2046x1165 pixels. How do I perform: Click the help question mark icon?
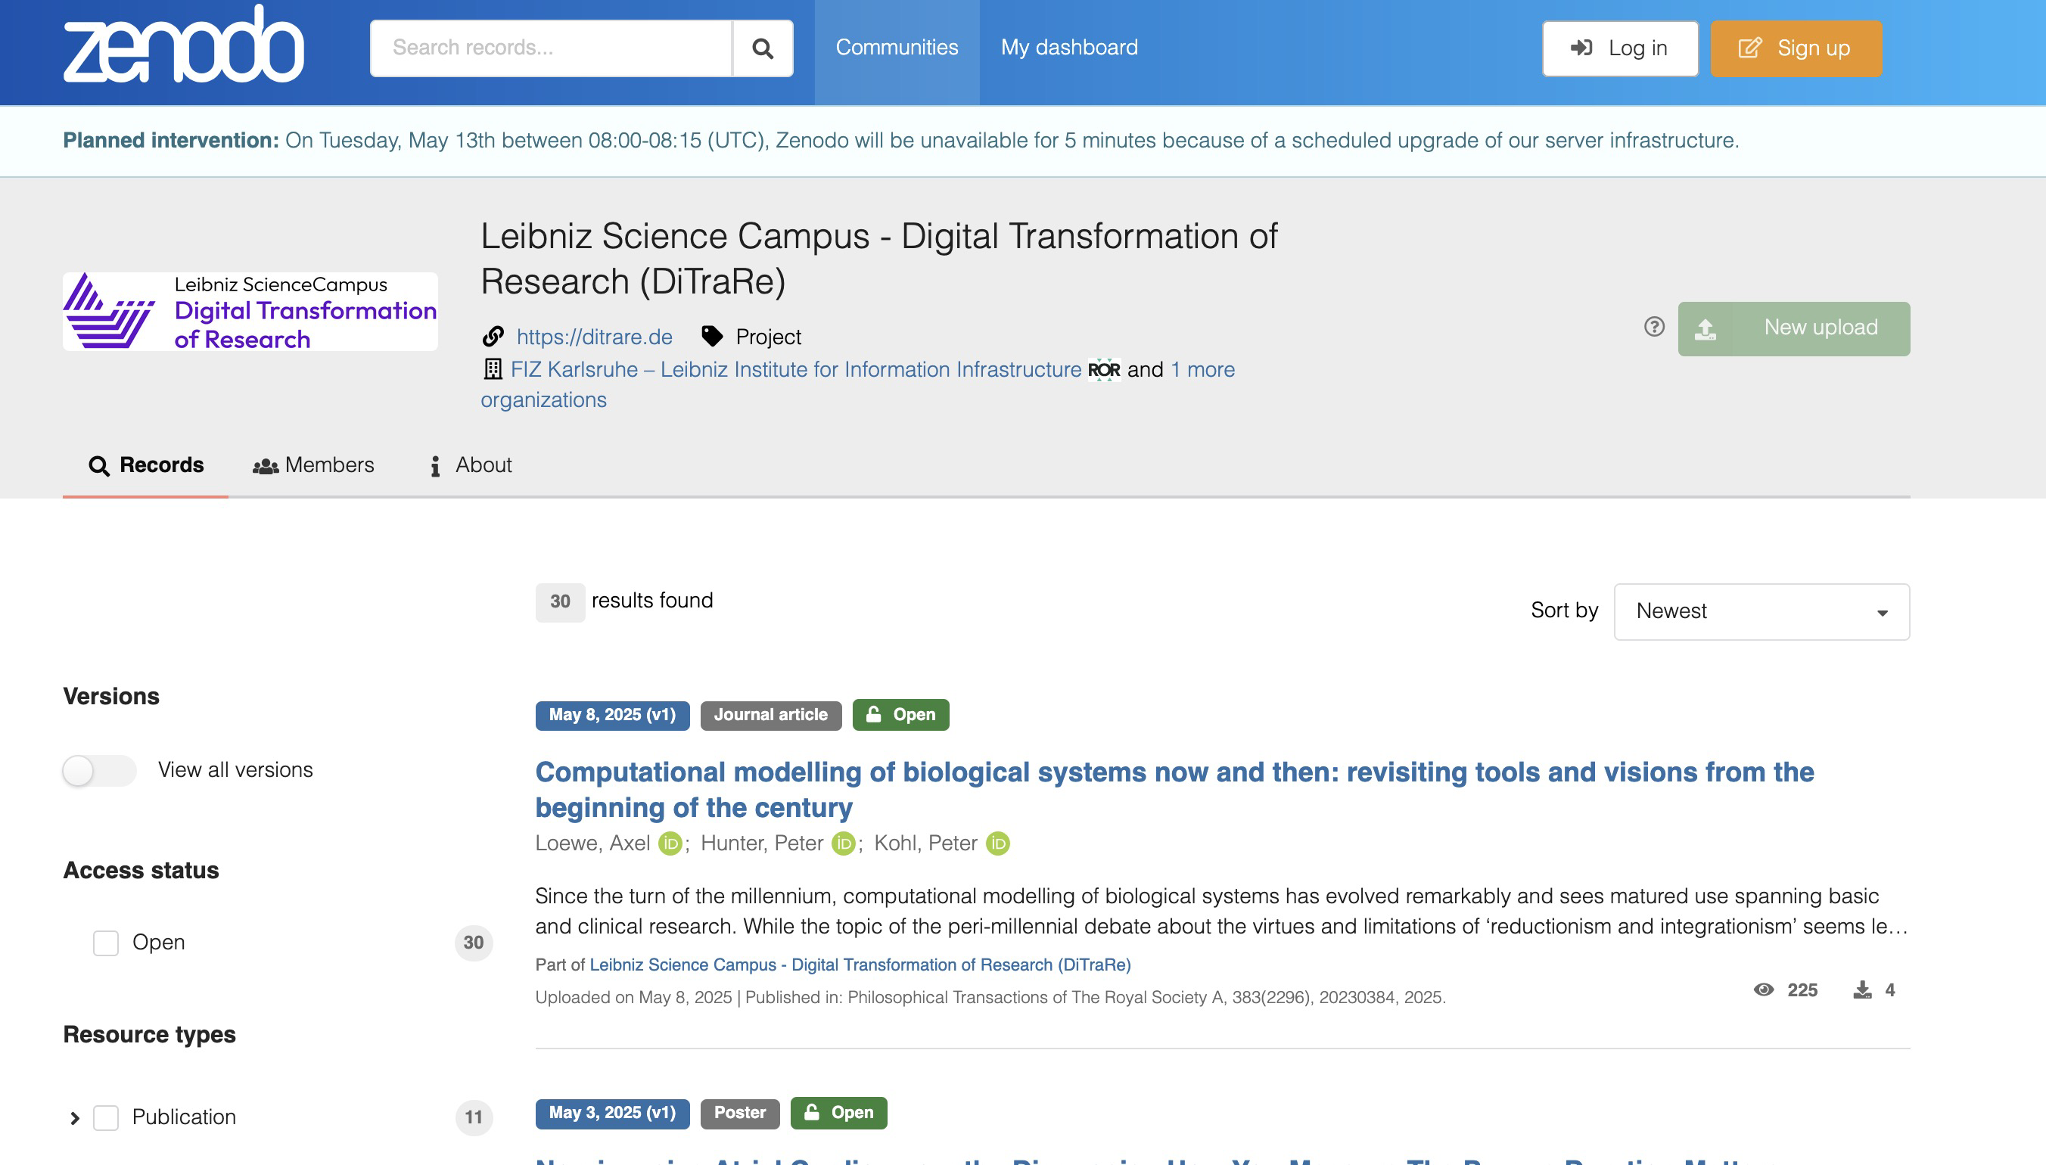click(x=1654, y=327)
